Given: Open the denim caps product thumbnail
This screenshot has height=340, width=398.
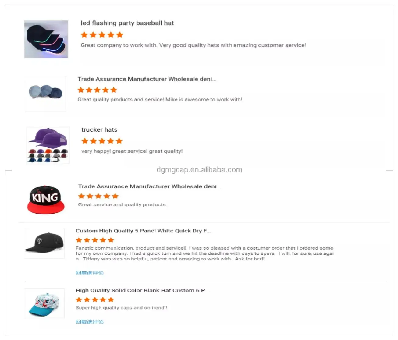Looking at the screenshot, I should coord(45,94).
